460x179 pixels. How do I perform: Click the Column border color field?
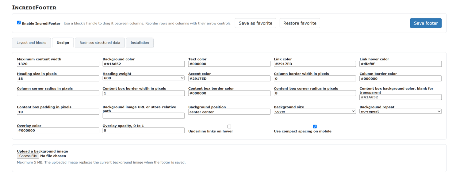[x=401, y=78]
